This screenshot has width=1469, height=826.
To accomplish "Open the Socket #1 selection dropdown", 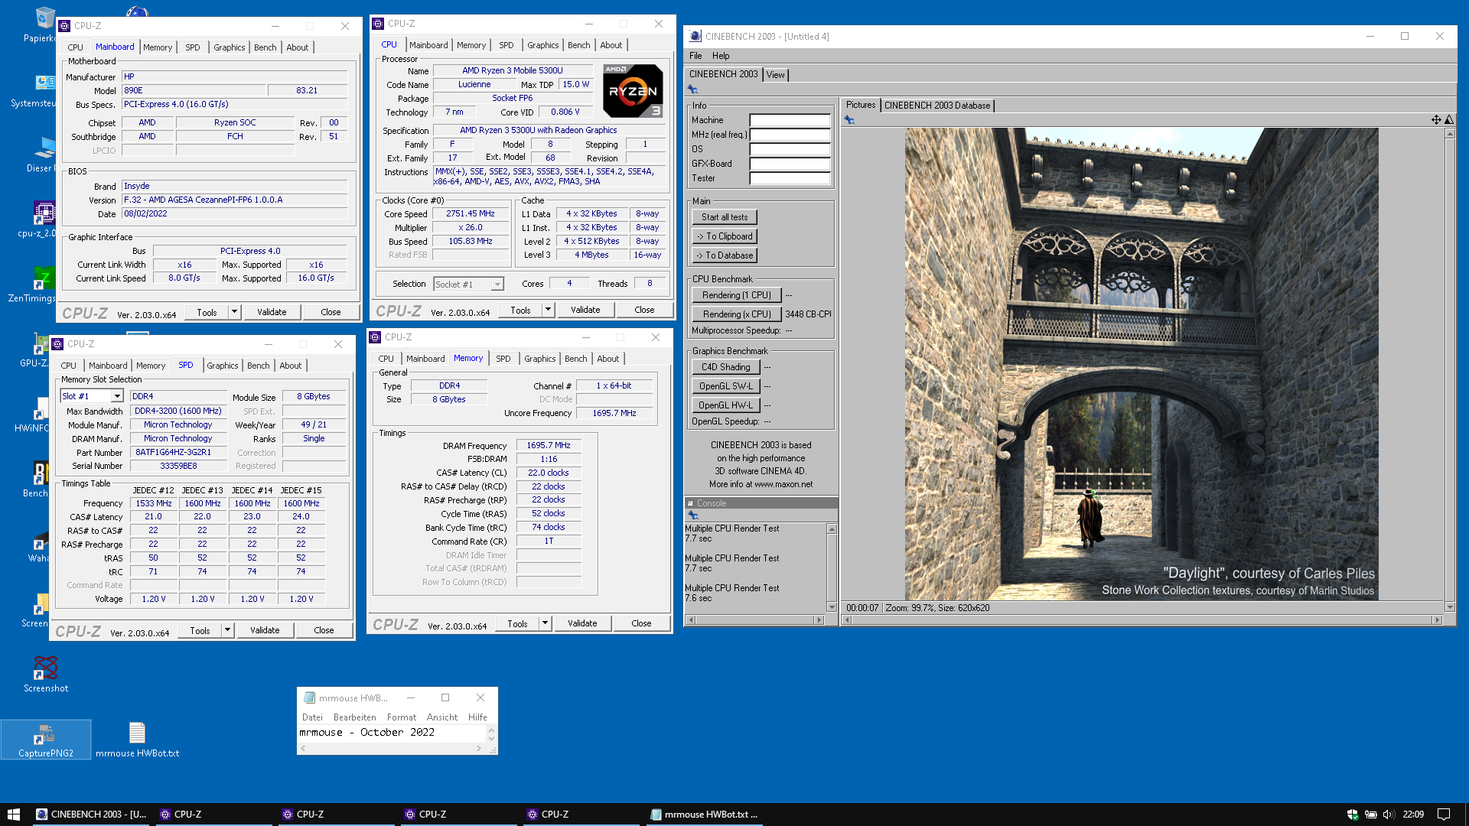I will point(497,285).
